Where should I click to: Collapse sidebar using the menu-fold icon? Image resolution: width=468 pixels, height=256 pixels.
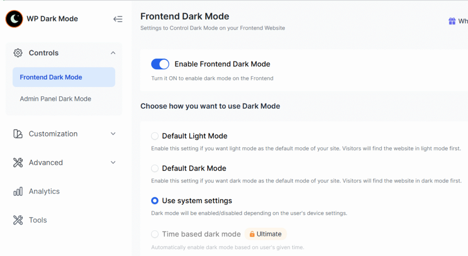pyautogui.click(x=118, y=19)
